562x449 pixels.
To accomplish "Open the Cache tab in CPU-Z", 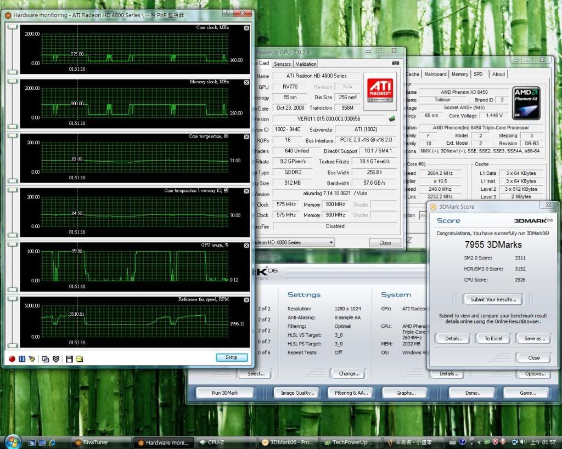I will [x=413, y=74].
